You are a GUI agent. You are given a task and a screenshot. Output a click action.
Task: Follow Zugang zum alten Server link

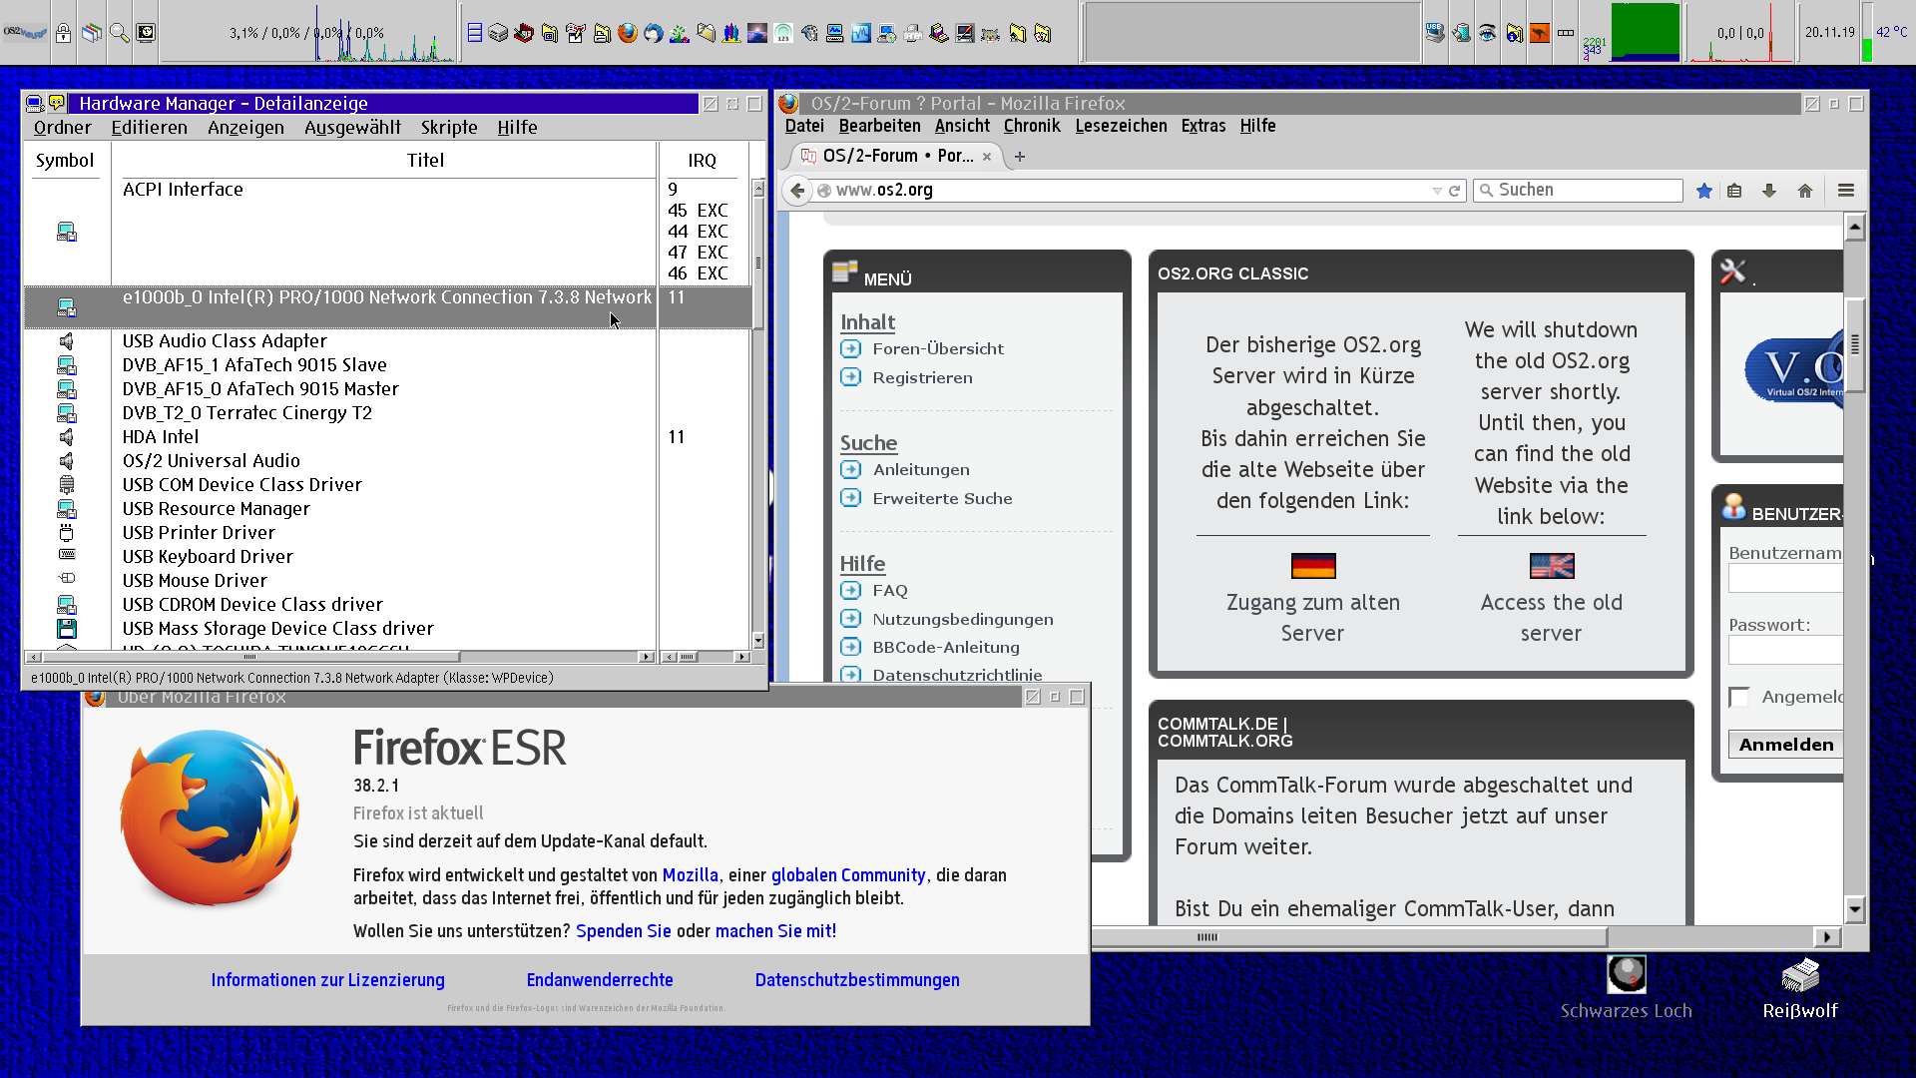[1313, 617]
